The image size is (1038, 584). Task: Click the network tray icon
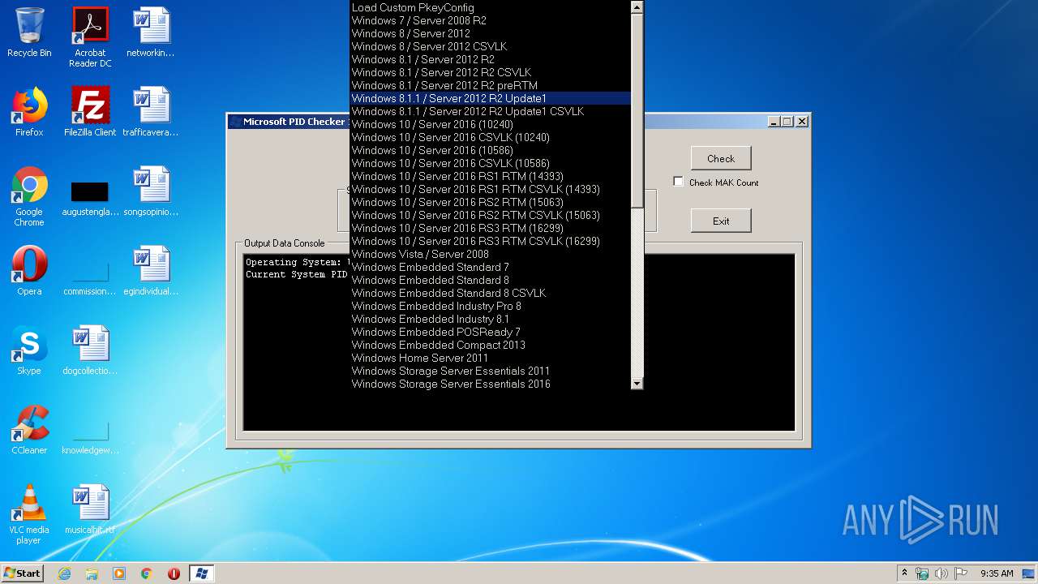pyautogui.click(x=922, y=573)
